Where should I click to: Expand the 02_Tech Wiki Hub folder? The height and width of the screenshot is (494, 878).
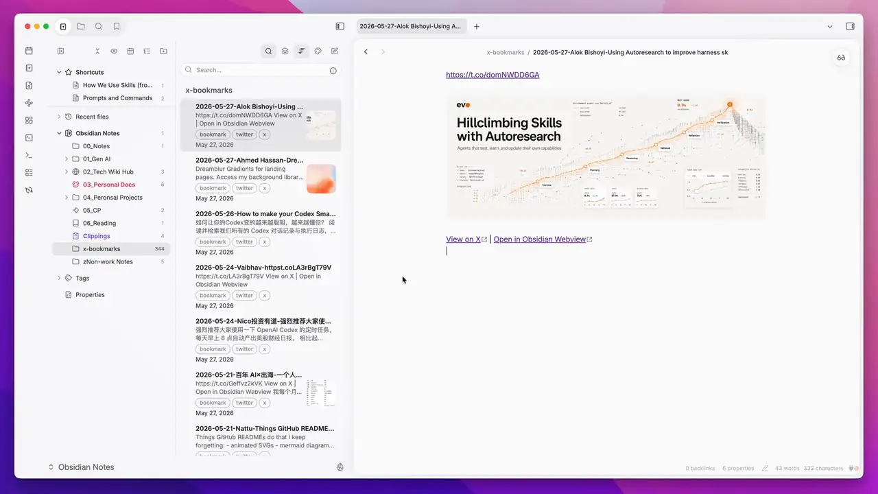[67, 172]
